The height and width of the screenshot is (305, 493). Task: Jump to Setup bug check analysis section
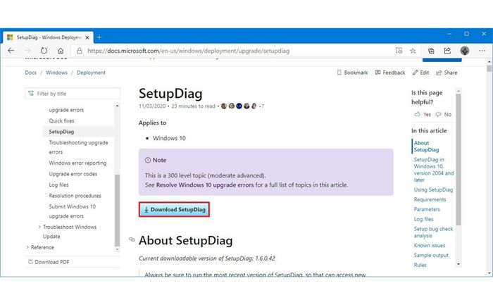coord(433,232)
